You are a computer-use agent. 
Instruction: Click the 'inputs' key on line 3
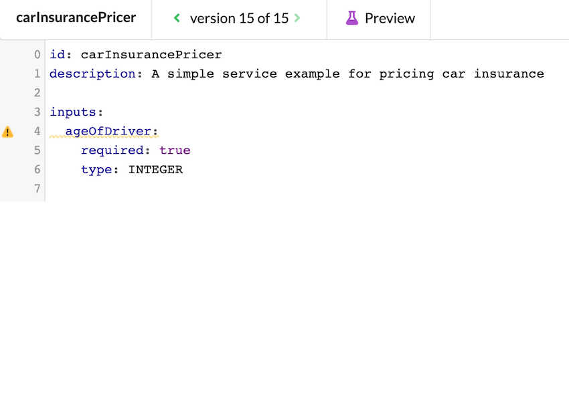(72, 112)
